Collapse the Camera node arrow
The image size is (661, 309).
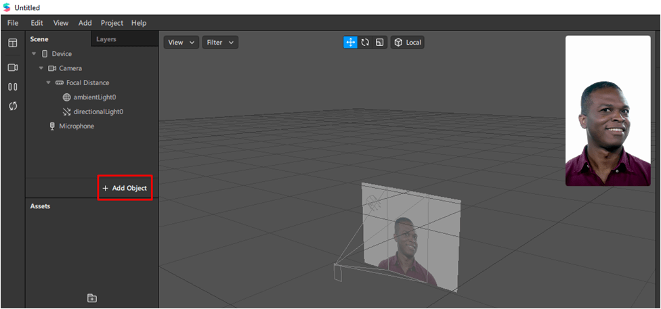(41, 68)
